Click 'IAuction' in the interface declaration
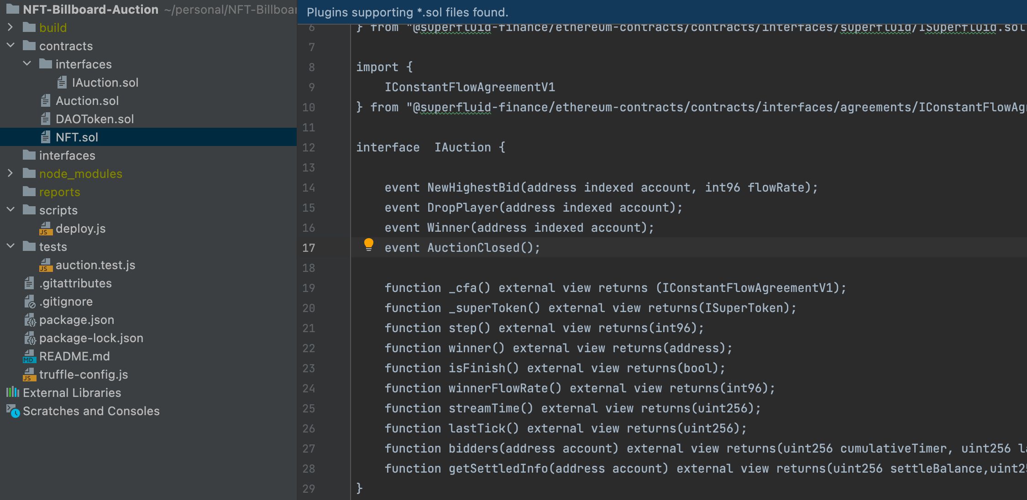 462,147
